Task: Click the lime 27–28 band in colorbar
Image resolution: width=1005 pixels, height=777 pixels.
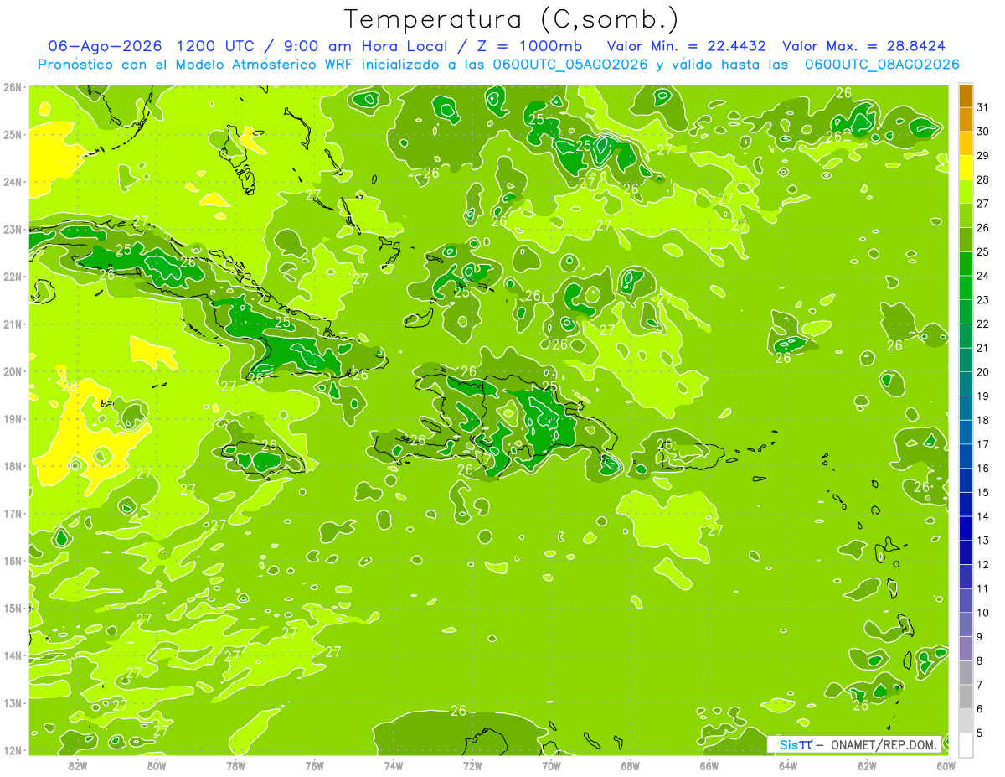Action: [x=966, y=191]
